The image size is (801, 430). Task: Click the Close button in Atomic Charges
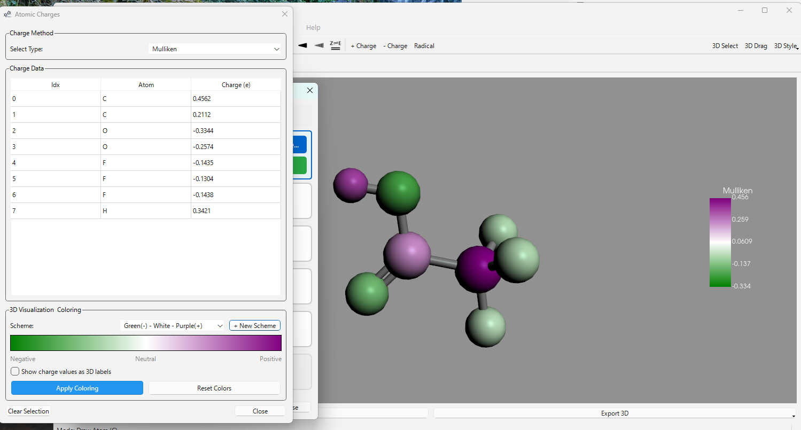(x=260, y=411)
